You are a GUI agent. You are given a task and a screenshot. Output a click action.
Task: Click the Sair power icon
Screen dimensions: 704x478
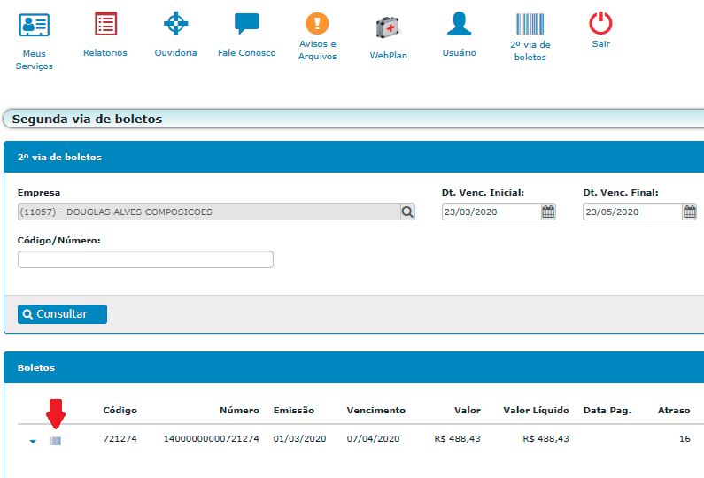click(600, 23)
